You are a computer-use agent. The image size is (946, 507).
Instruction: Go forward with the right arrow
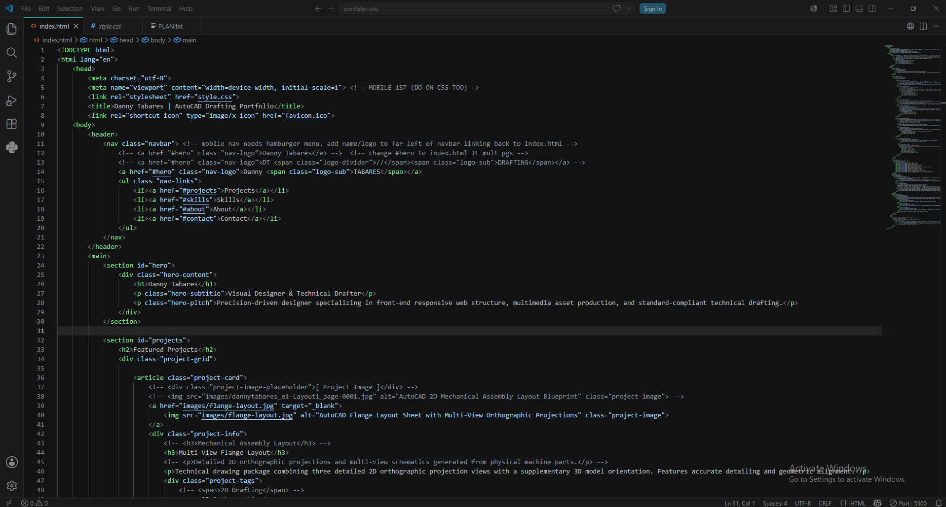[331, 8]
